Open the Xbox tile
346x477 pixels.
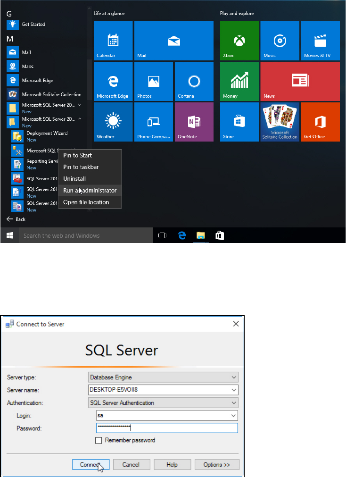click(239, 41)
